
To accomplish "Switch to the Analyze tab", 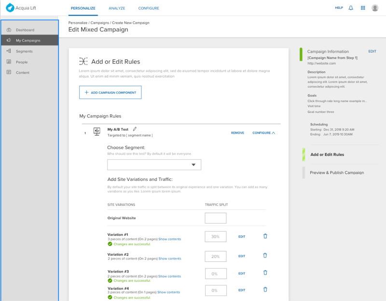I will (x=117, y=8).
